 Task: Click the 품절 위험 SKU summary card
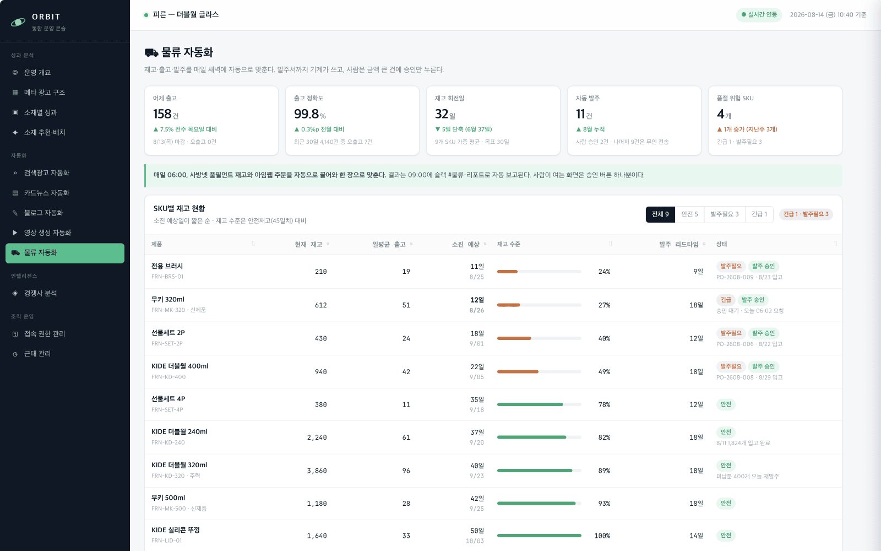point(775,121)
